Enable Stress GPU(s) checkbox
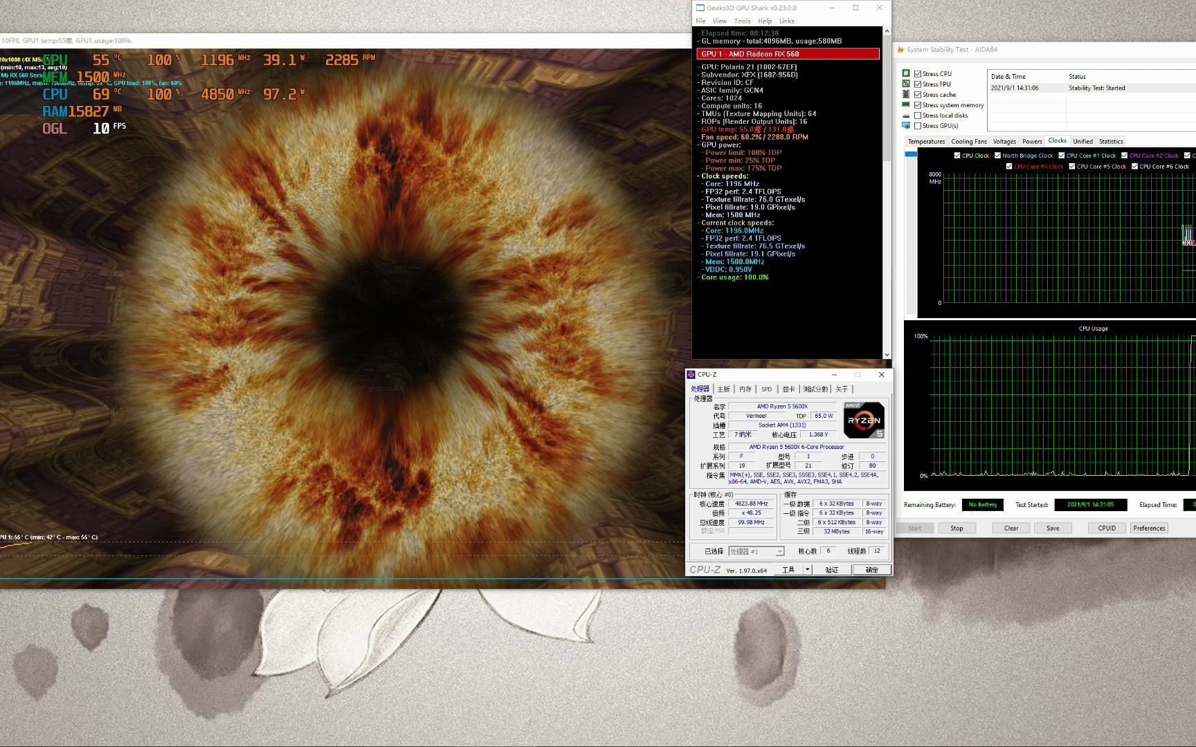Viewport: 1196px width, 747px height. [918, 126]
